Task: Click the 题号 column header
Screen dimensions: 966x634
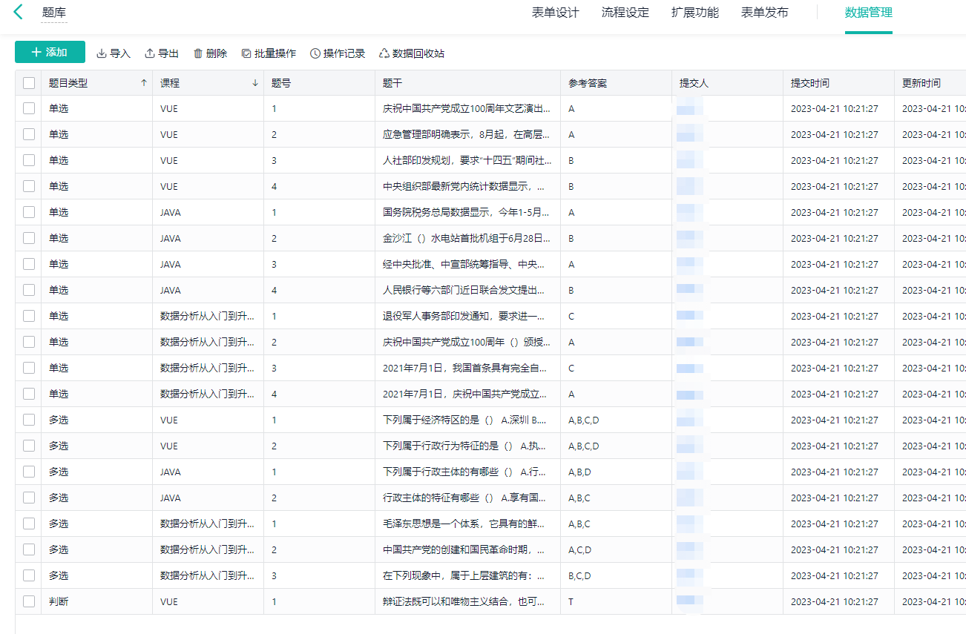Action: point(319,83)
